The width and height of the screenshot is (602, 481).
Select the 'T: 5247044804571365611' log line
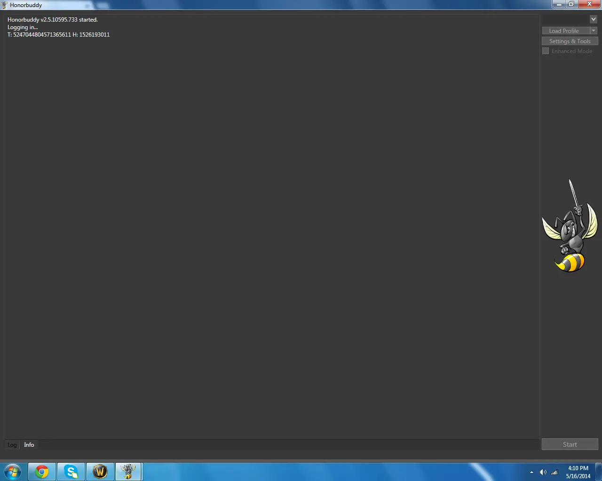click(59, 35)
